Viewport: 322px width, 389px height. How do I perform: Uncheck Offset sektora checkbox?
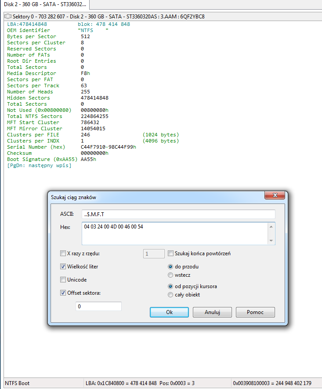pyautogui.click(x=63, y=293)
